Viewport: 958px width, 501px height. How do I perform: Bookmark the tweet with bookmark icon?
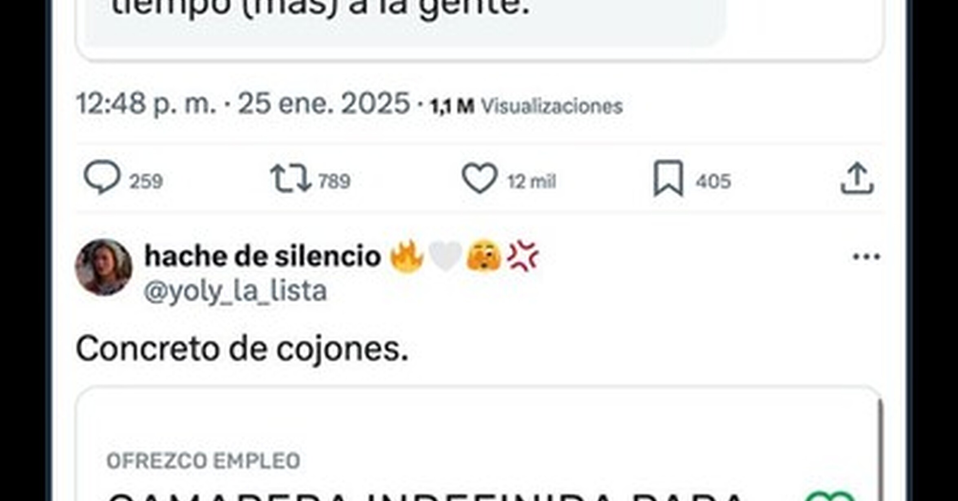tap(668, 178)
